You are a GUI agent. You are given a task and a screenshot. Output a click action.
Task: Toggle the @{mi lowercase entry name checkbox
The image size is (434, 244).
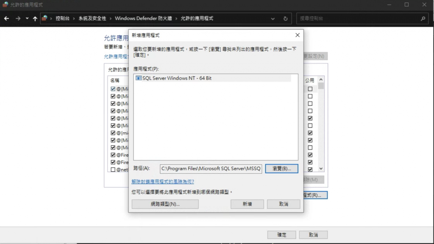point(113,133)
